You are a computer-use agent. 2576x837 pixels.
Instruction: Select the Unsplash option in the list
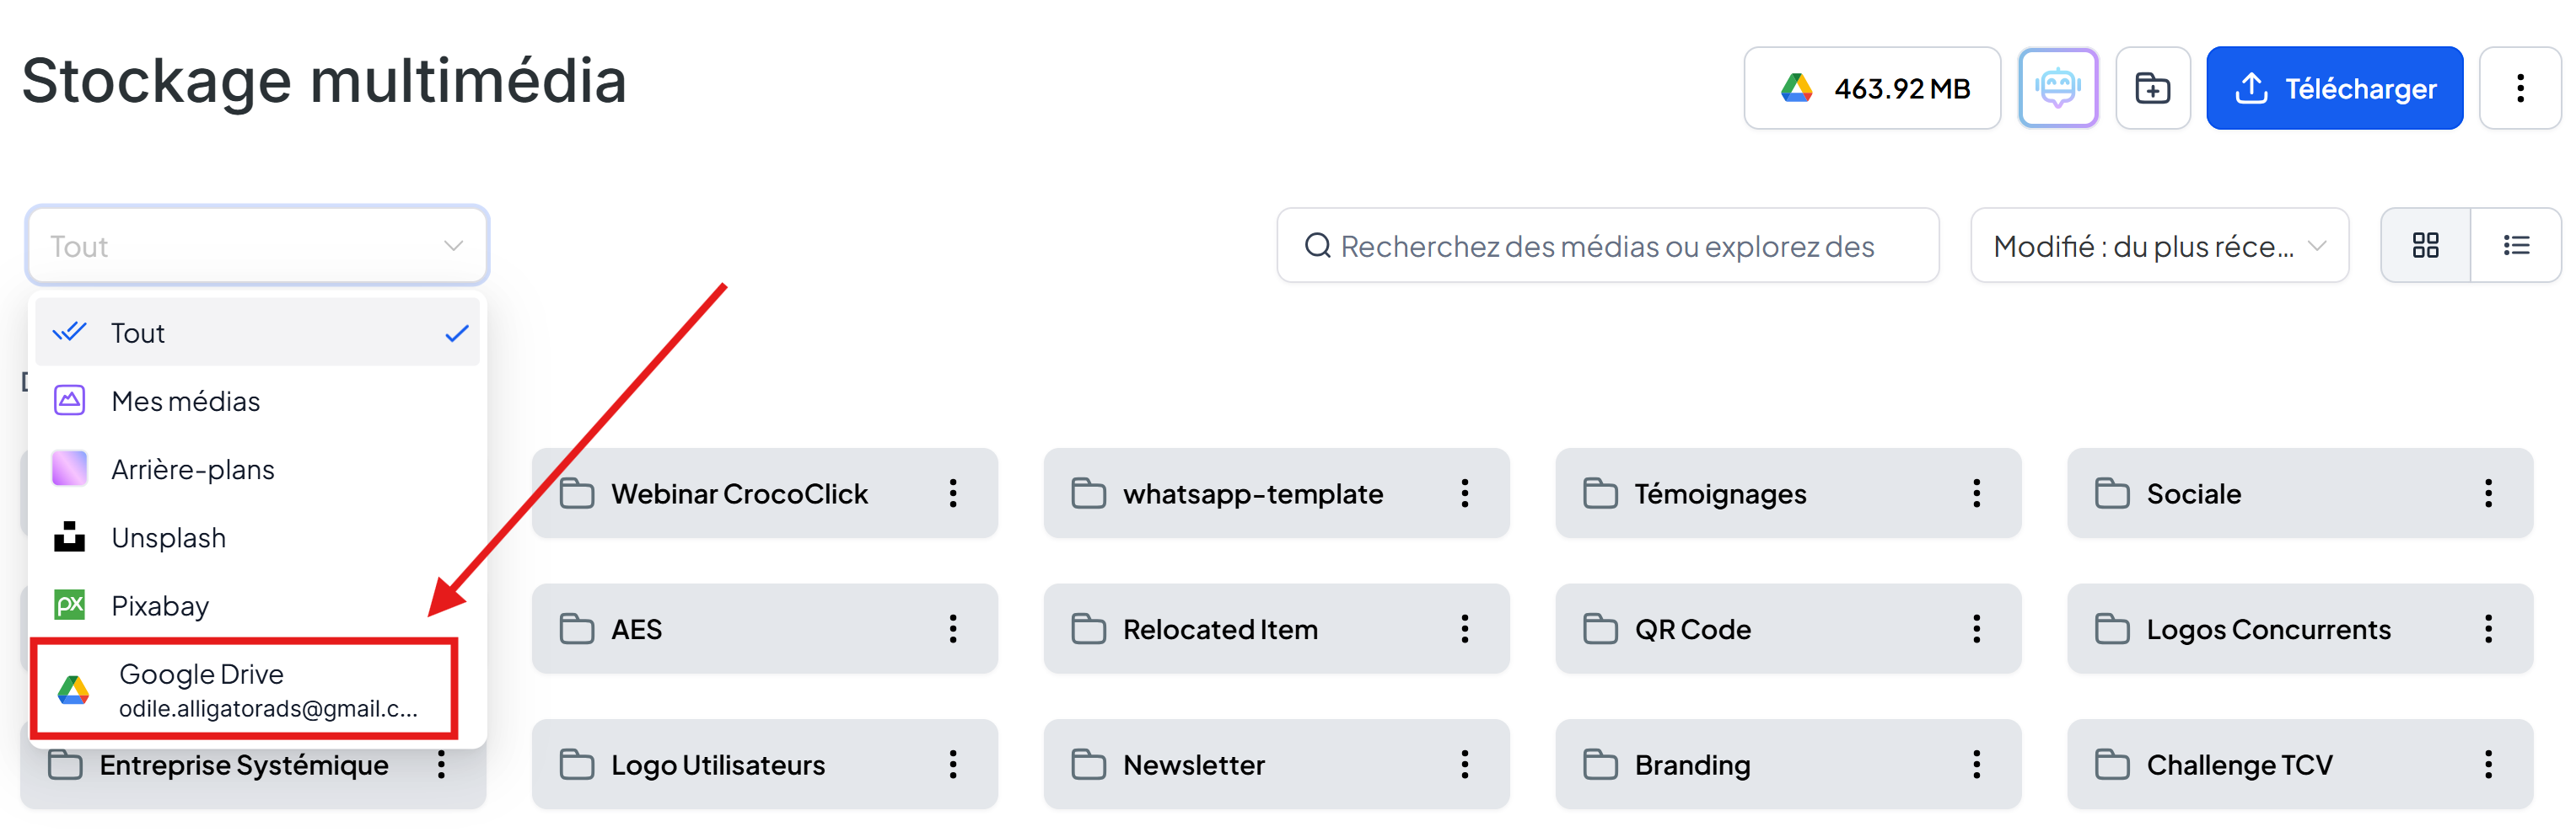(x=168, y=537)
